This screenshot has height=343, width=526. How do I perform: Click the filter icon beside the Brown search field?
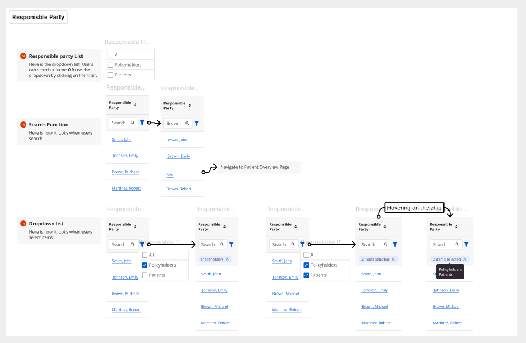click(196, 124)
